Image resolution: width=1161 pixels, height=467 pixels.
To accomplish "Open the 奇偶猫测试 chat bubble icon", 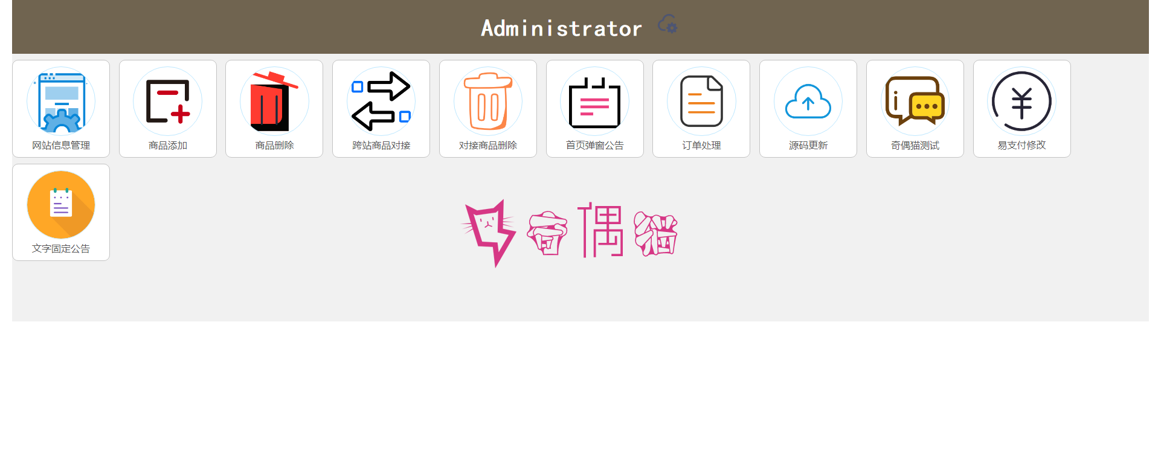I will pyautogui.click(x=915, y=101).
